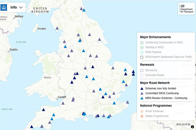Select blue triangle marker on Kent north coast
The height and width of the screenshot is (130, 196).
pos(114,103)
